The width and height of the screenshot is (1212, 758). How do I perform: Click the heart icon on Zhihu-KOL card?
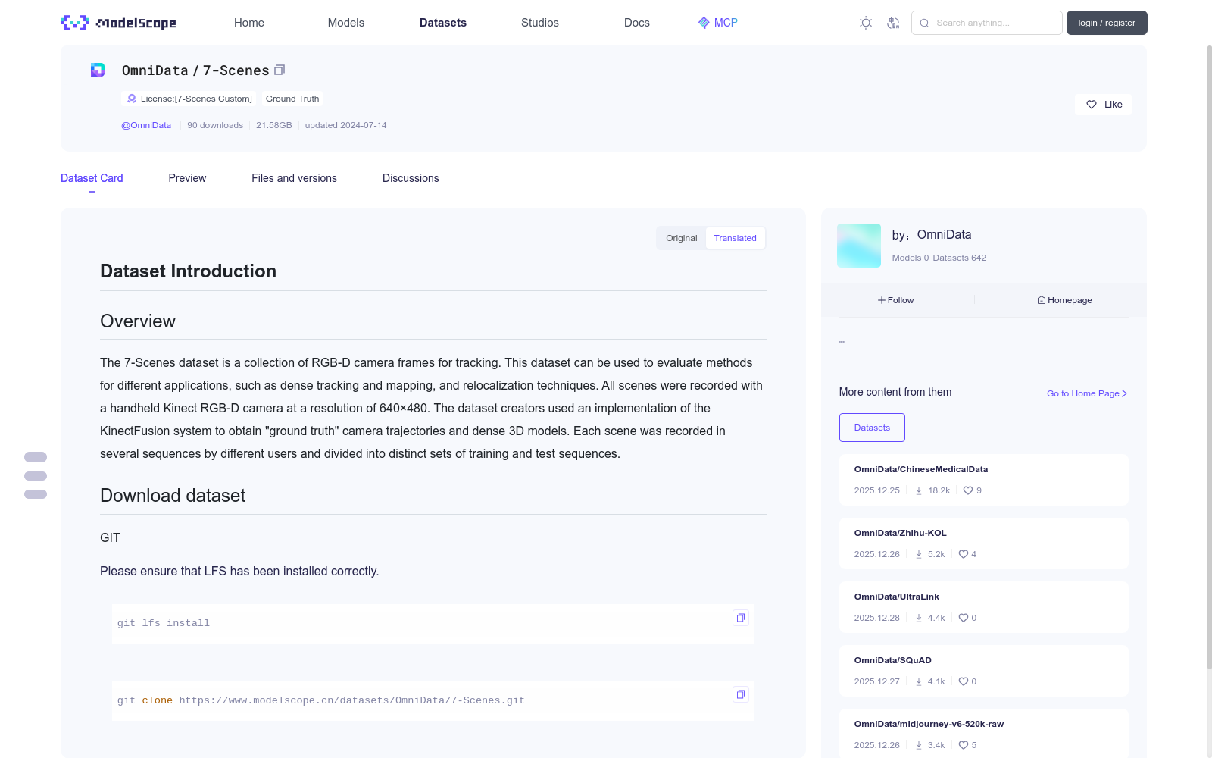tap(964, 554)
